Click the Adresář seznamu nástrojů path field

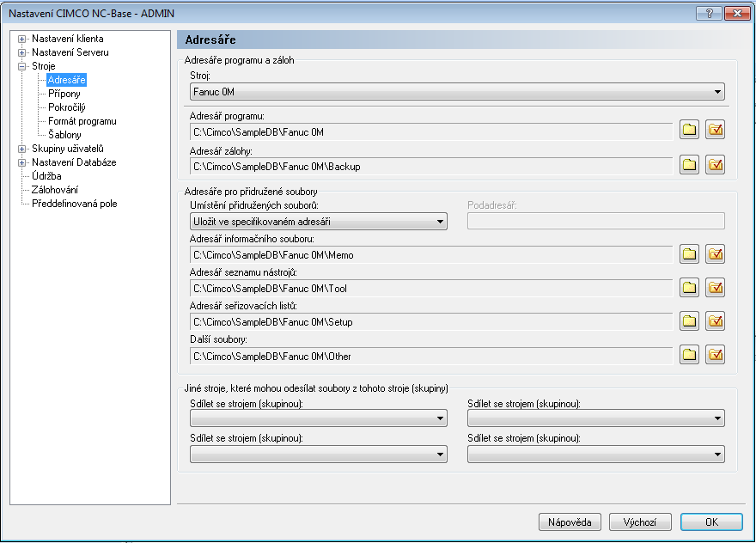point(431,289)
